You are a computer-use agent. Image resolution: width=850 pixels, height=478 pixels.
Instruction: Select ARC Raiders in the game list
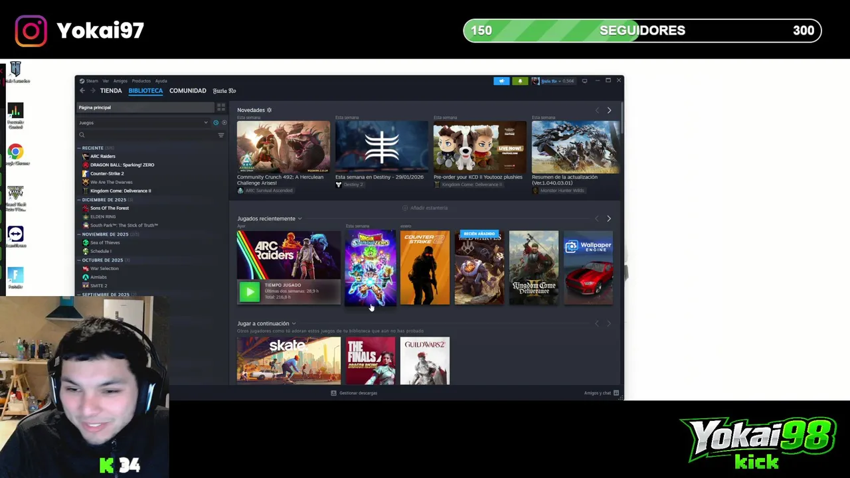(x=103, y=157)
